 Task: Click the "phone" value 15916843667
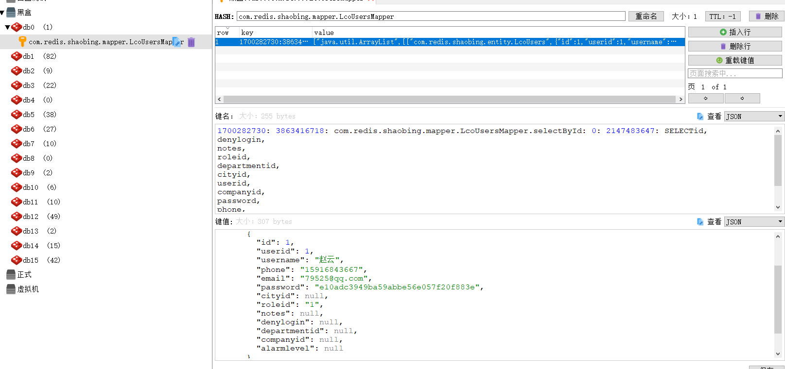(331, 269)
